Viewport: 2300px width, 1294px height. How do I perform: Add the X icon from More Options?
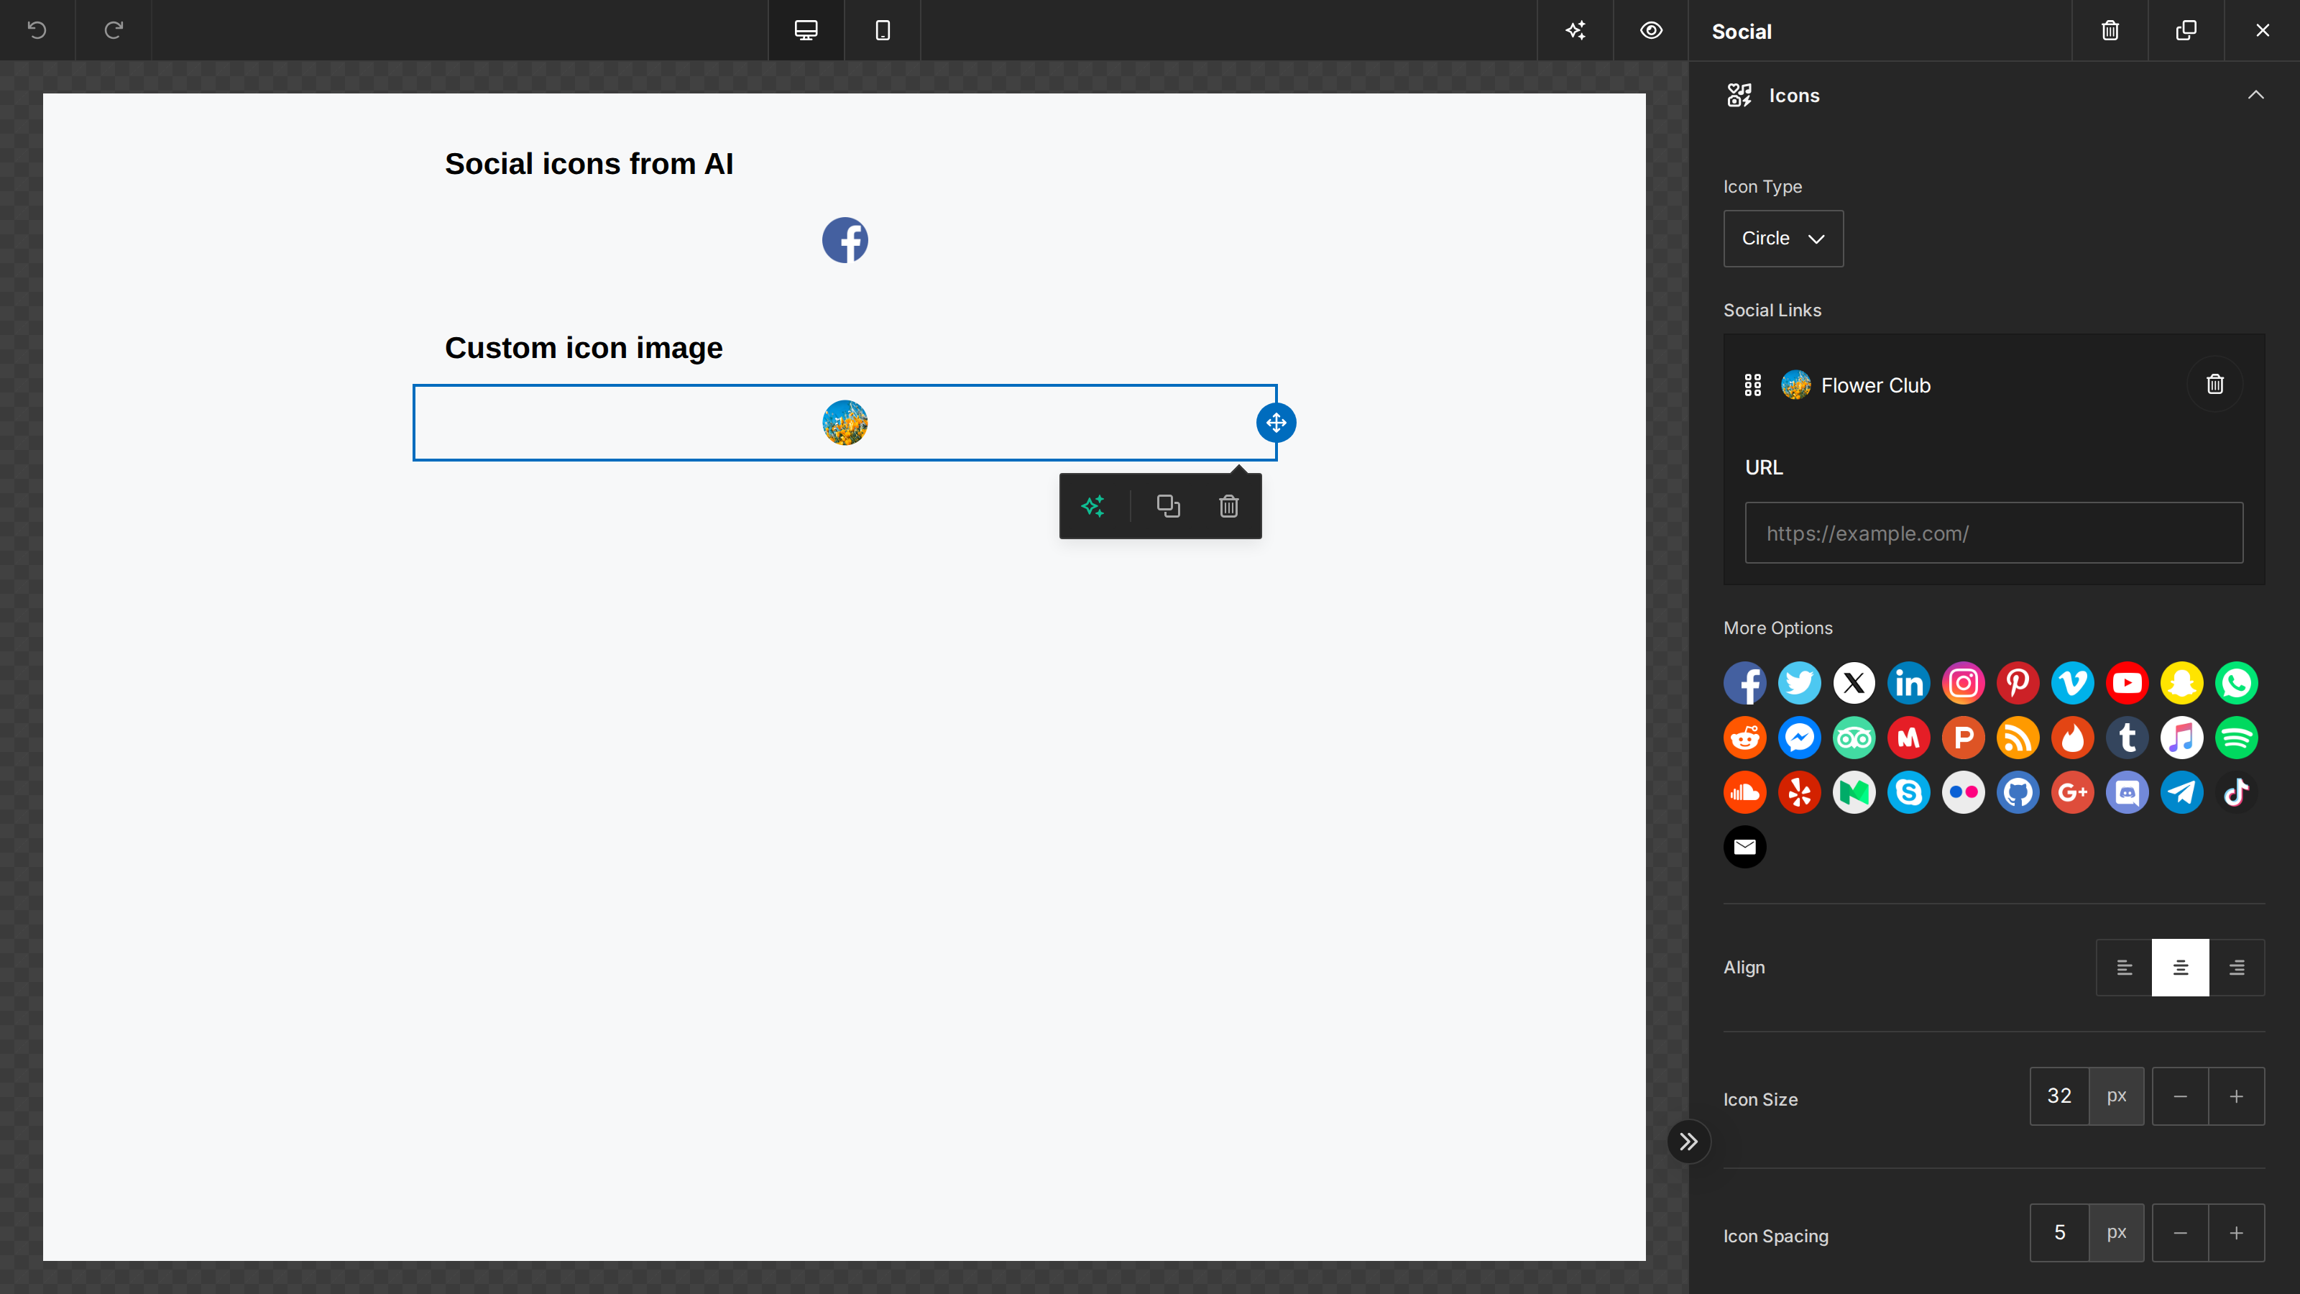tap(1854, 683)
